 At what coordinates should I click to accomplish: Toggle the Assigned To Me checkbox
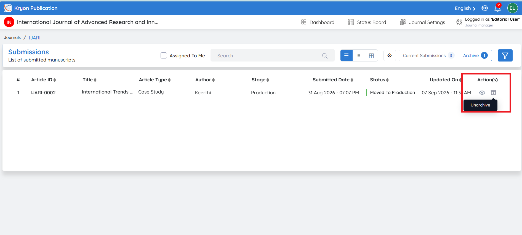pyautogui.click(x=164, y=56)
